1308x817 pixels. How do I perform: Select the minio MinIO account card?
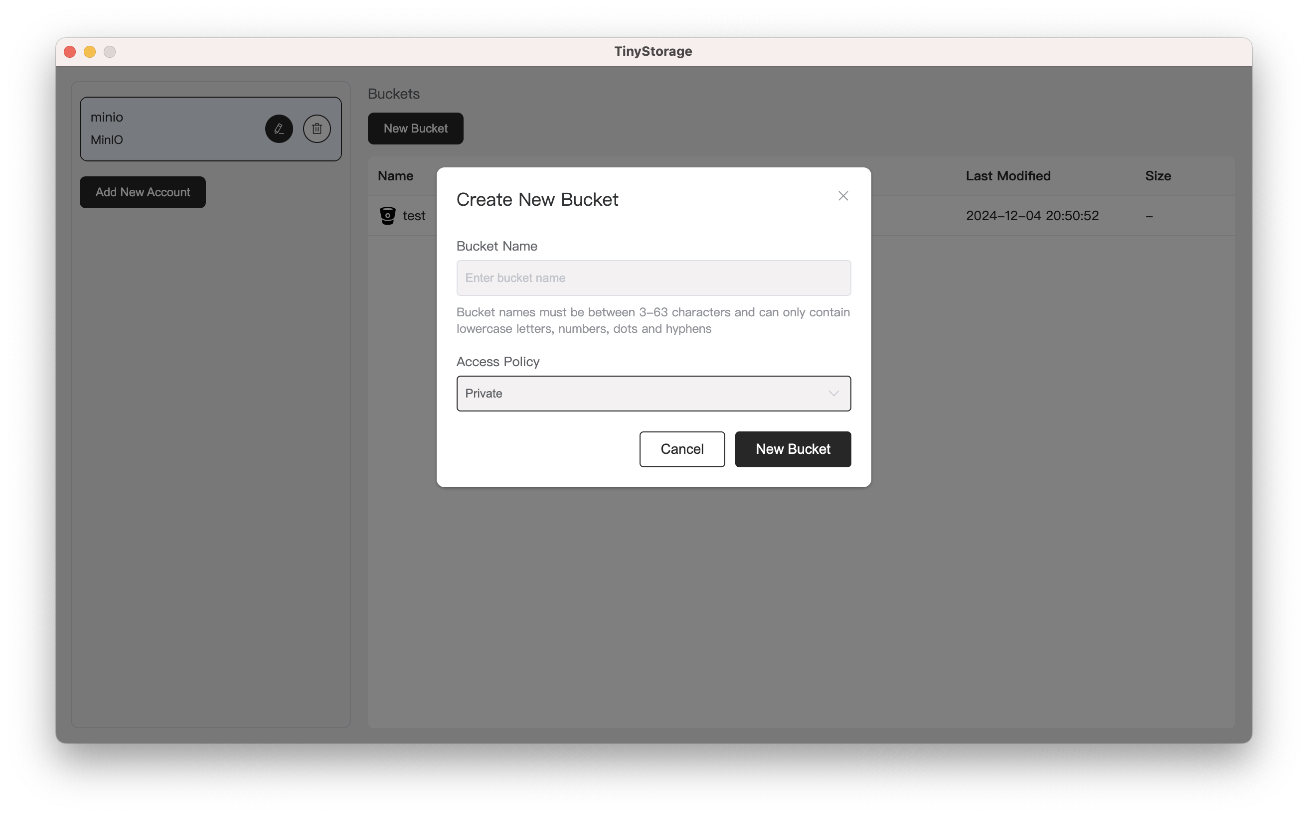[x=173, y=129]
